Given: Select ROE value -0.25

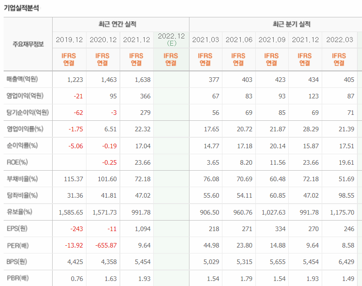Looking at the screenshot, I should pos(109,163).
